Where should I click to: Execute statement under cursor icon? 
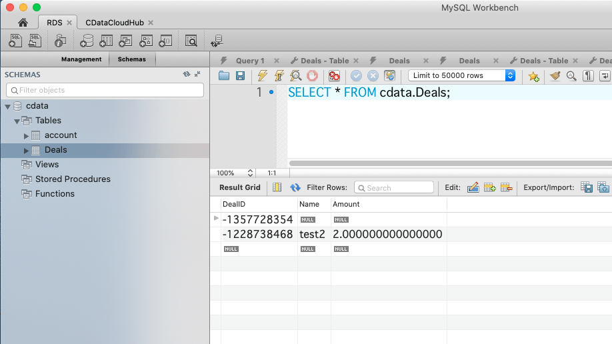click(x=279, y=75)
